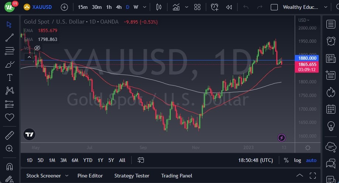Set the date range to 3M
This screenshot has width=339, height=183.
click(63, 160)
